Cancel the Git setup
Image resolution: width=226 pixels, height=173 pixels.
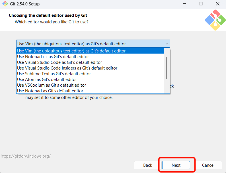[208, 165]
